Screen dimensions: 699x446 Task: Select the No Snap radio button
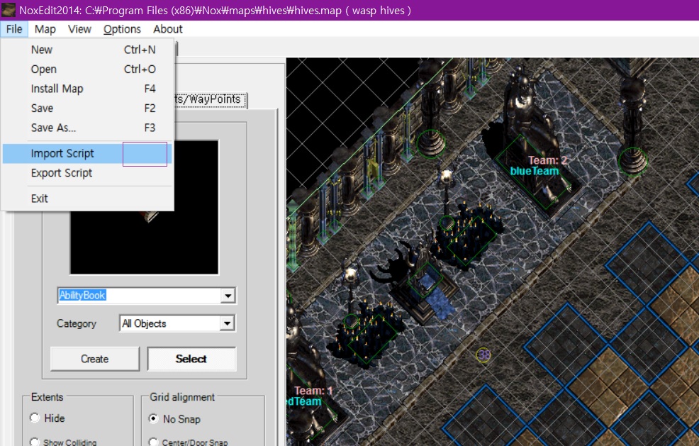(153, 418)
